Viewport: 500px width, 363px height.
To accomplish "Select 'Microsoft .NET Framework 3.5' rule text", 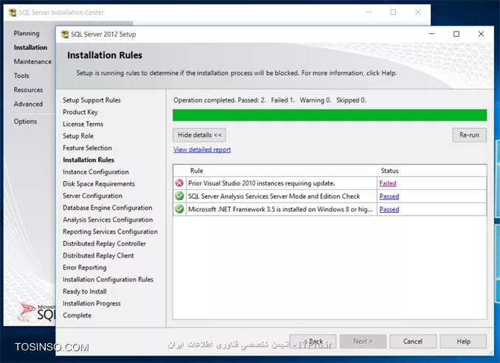I will (280, 210).
